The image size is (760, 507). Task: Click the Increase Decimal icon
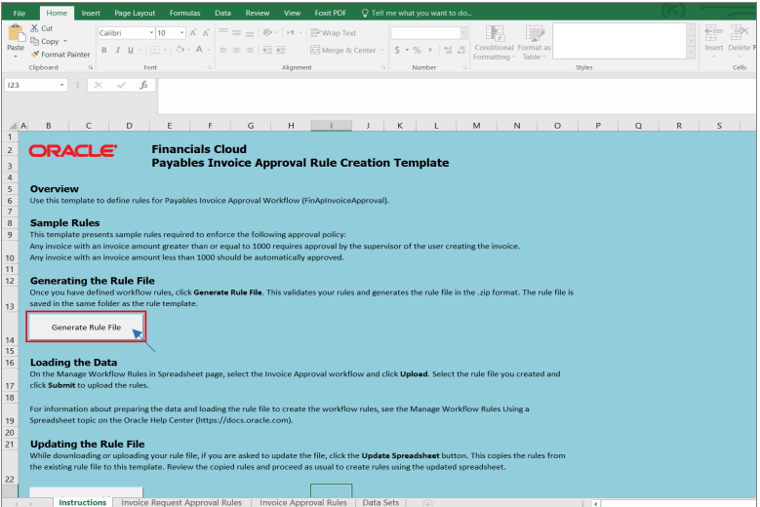(x=448, y=50)
